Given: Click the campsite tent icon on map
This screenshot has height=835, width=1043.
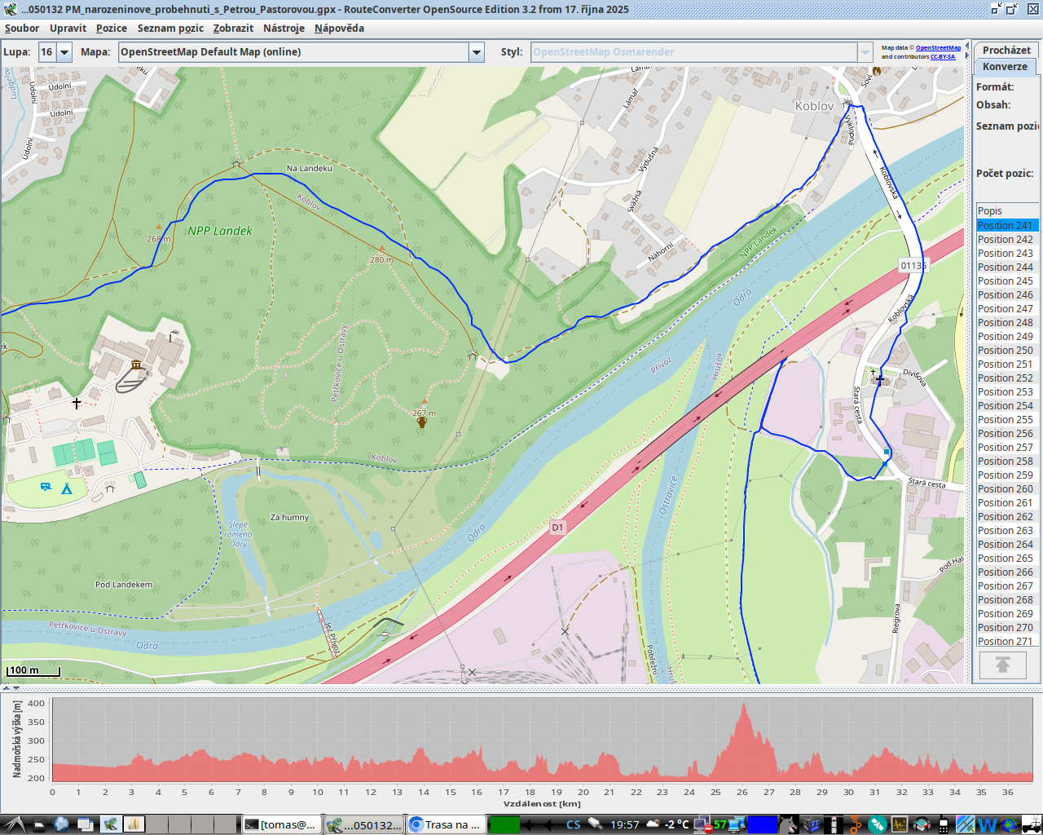Looking at the screenshot, I should (67, 488).
